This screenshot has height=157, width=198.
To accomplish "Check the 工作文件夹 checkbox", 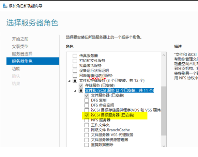I will 87,125.
